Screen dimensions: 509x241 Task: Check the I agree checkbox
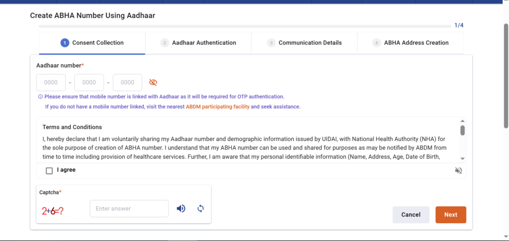[49, 171]
